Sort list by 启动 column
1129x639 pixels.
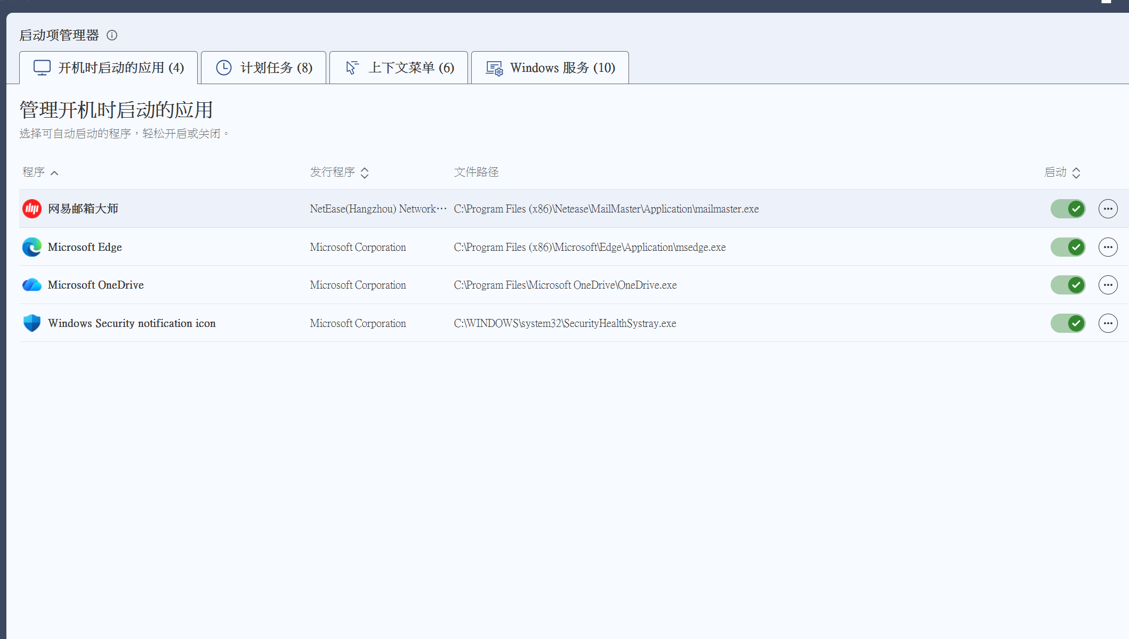click(x=1062, y=172)
